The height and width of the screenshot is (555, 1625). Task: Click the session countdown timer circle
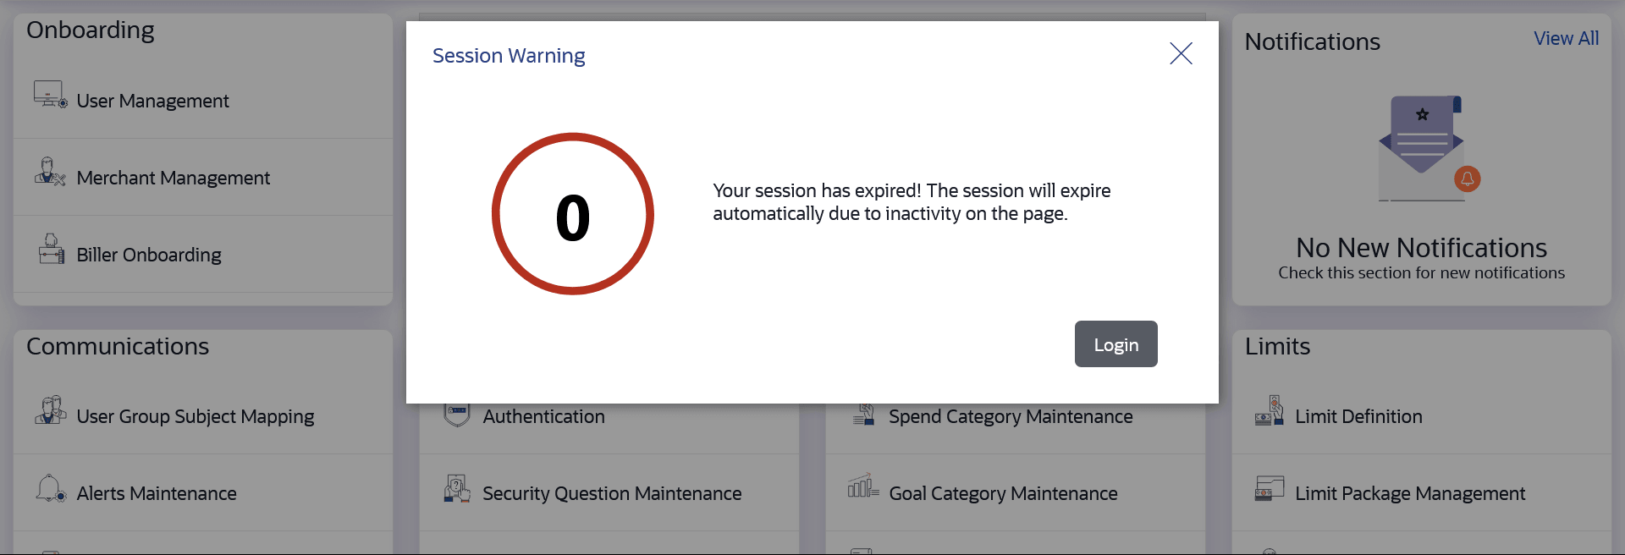(x=573, y=214)
